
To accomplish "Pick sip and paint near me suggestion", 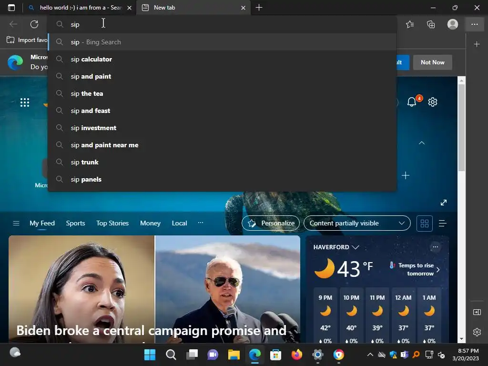I will pyautogui.click(x=222, y=145).
